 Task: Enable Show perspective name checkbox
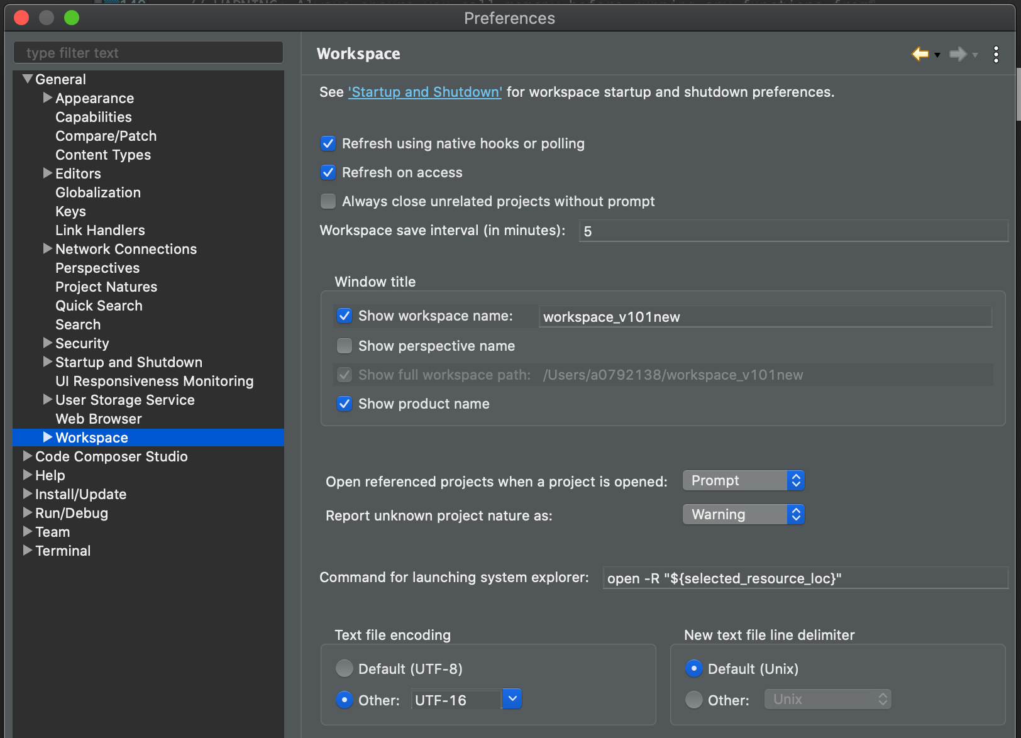(345, 346)
